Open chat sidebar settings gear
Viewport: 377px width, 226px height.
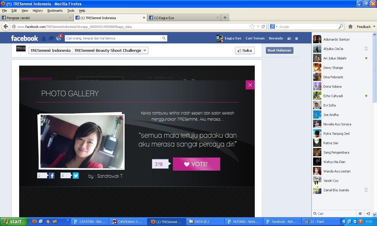pyautogui.click(x=360, y=214)
